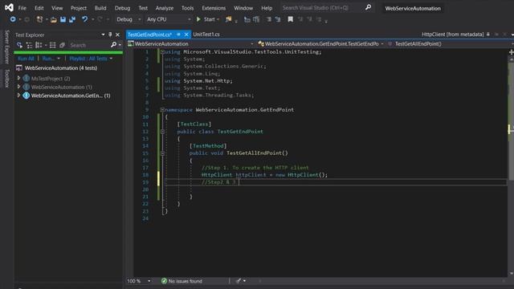
Task: Close the Test Explorer panel
Action: [118, 35]
